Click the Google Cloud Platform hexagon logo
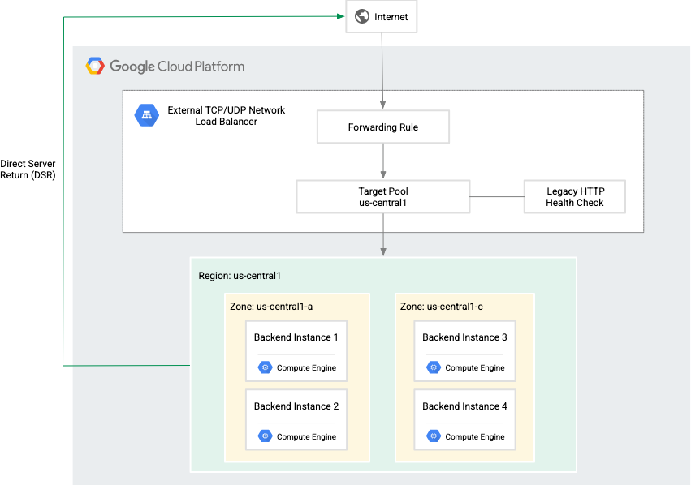Screen dimensions: 691x485 [96, 67]
